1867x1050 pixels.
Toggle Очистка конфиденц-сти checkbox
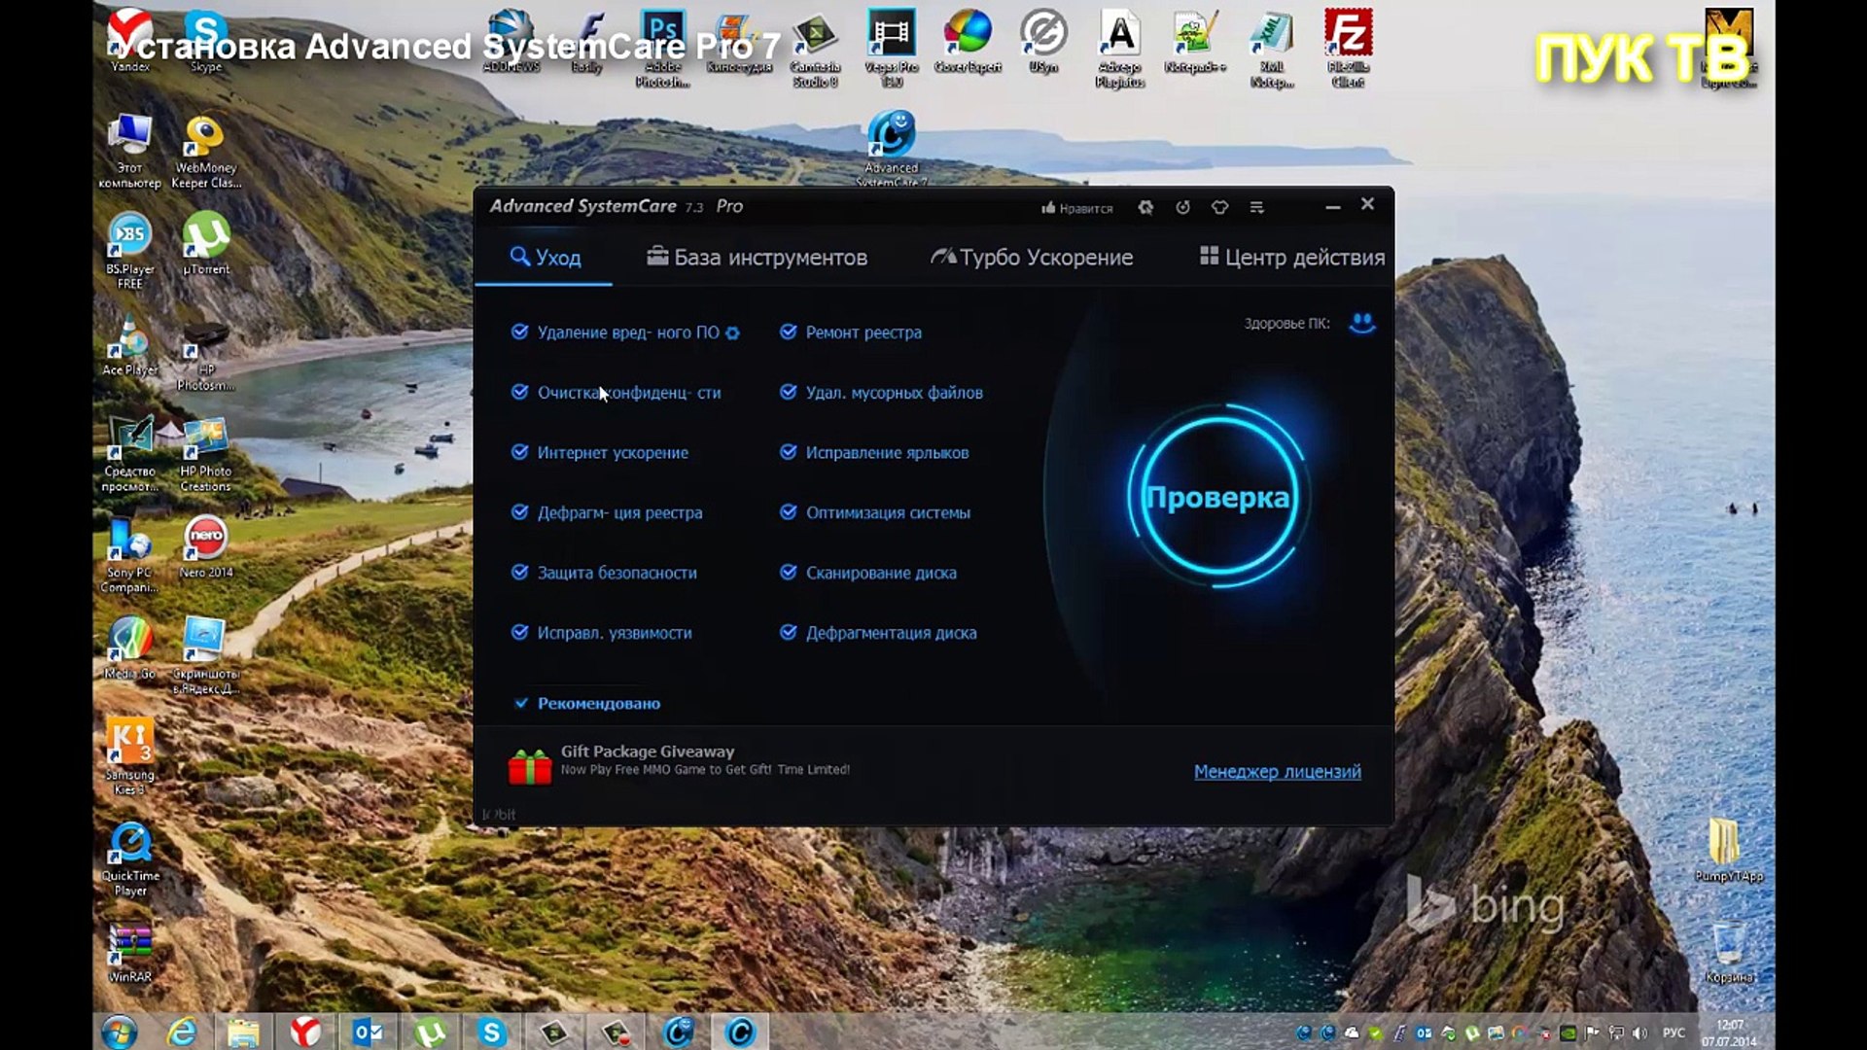click(519, 392)
